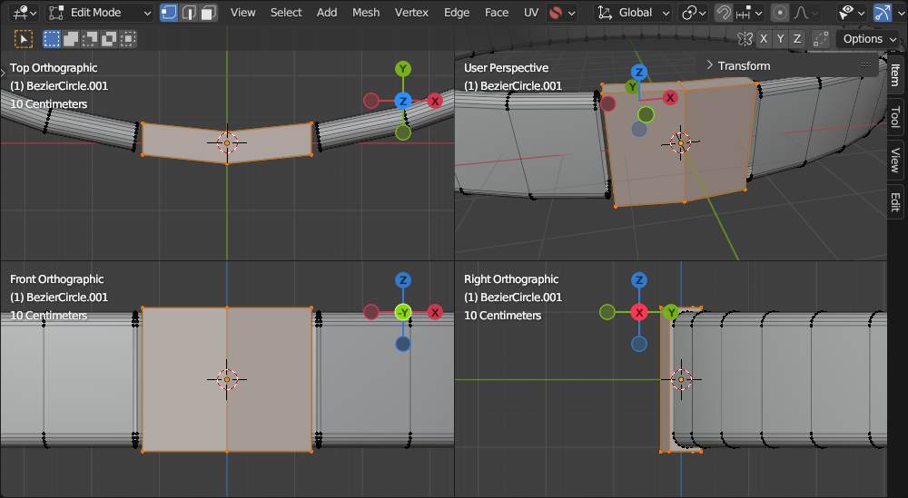908x498 pixels.
Task: Open the Edit Mode selector
Action: 100,12
